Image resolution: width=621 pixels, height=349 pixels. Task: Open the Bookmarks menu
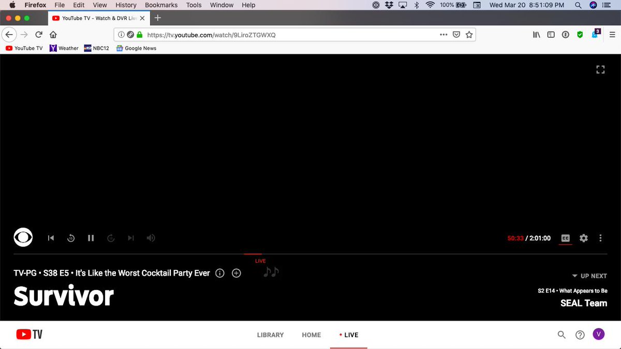point(161,5)
